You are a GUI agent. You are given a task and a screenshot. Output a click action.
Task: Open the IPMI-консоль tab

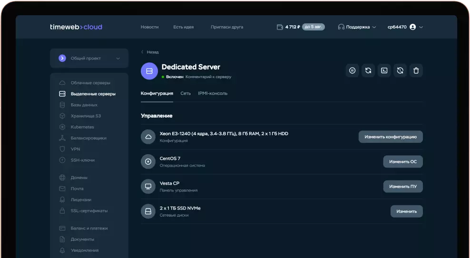[x=213, y=93]
